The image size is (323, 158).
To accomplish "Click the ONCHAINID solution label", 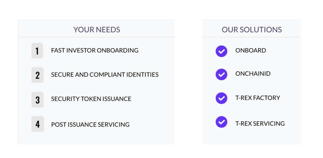I will [253, 74].
